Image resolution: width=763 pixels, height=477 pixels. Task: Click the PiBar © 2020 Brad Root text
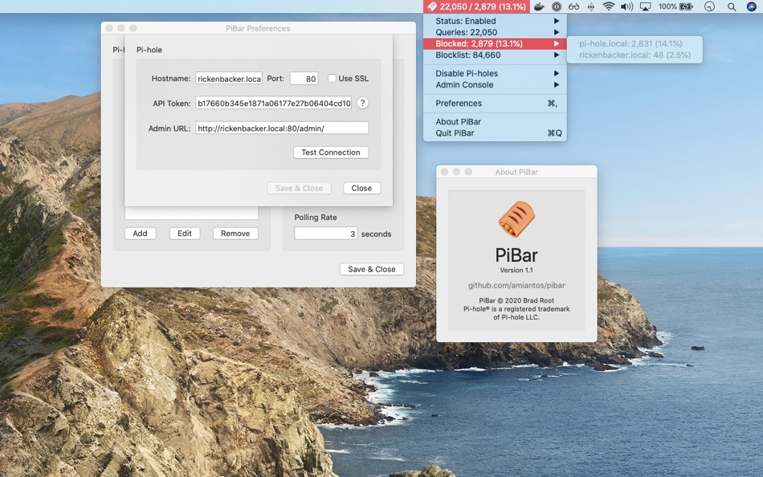[x=516, y=300]
